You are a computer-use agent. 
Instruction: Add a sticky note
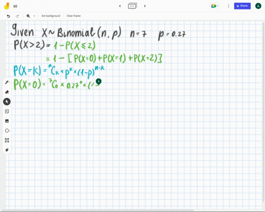pos(7,112)
